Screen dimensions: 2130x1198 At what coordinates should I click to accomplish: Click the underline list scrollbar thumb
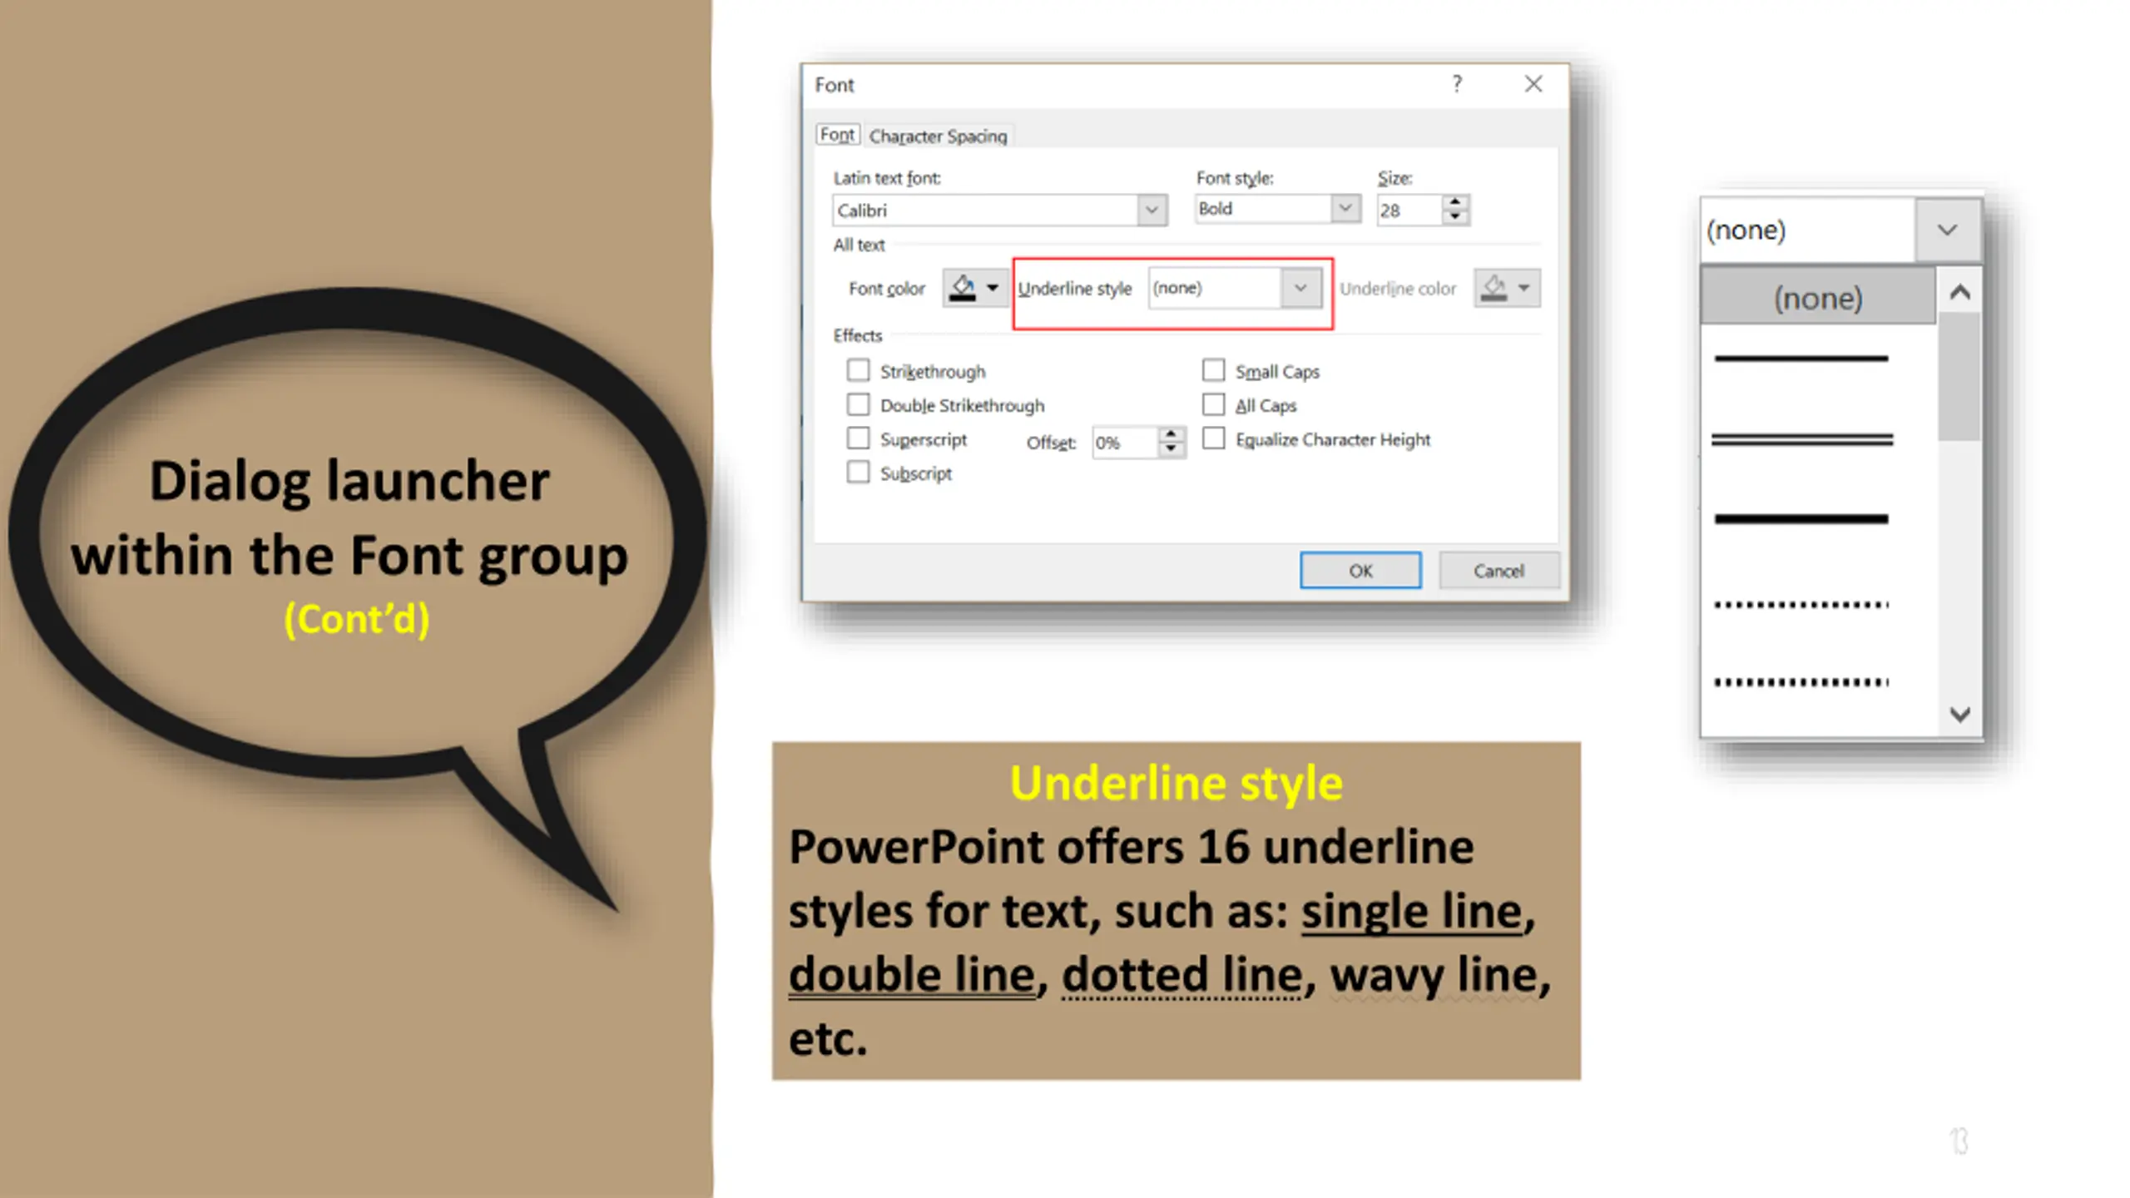pos(1959,376)
